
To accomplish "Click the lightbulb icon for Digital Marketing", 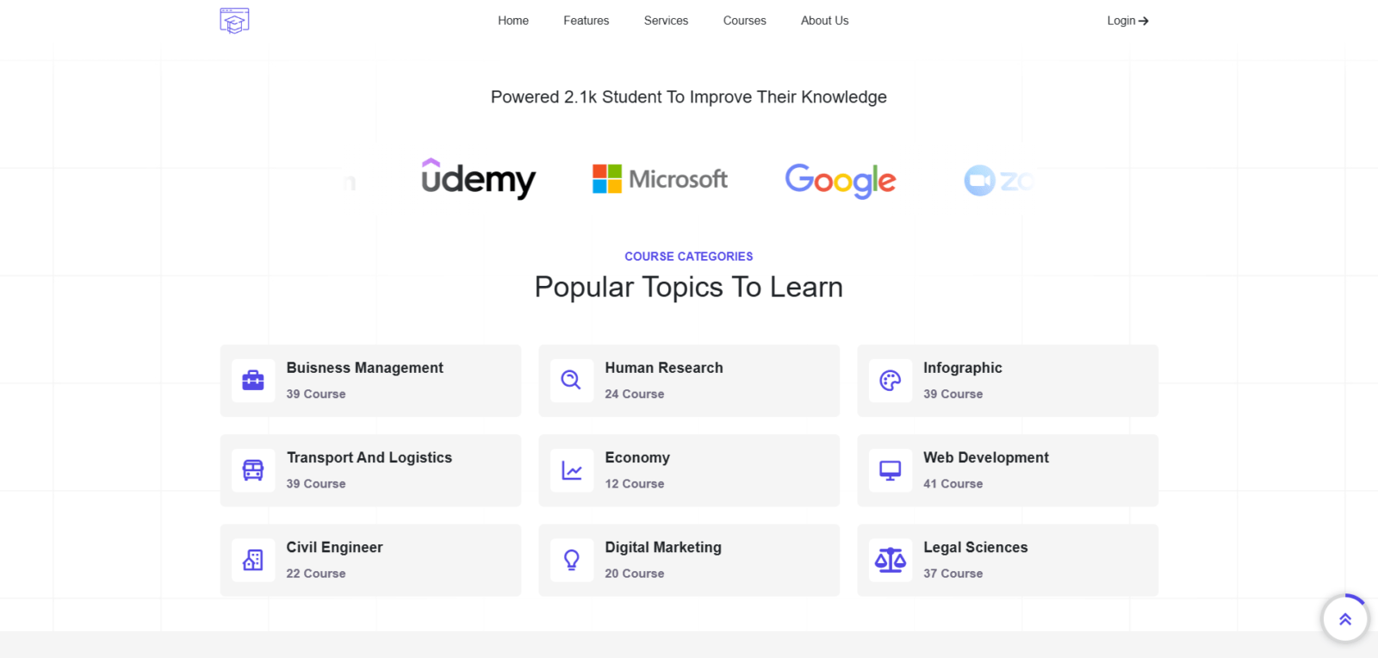I will [572, 560].
